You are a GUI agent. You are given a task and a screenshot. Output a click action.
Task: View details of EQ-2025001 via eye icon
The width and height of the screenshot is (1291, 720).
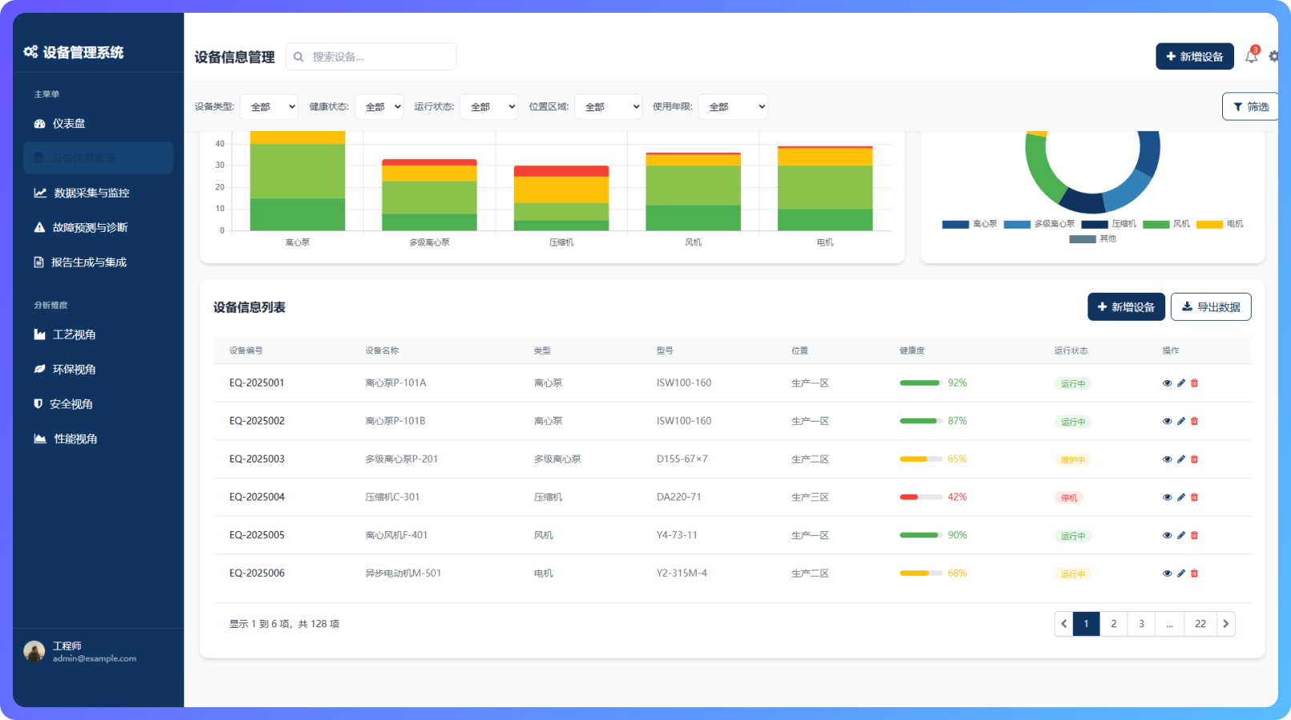[x=1167, y=383]
